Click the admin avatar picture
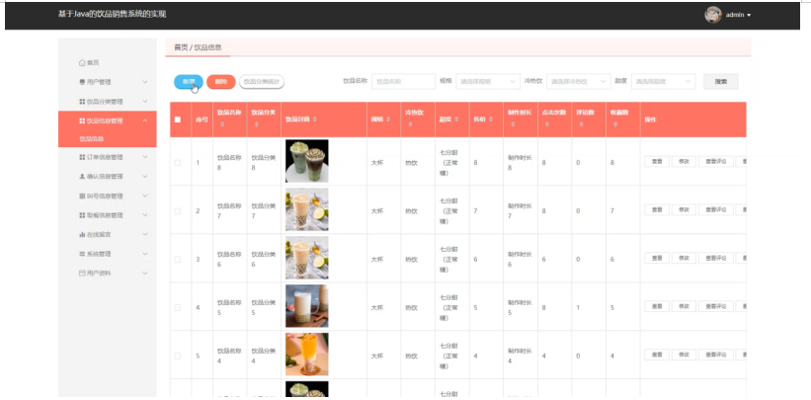 pos(713,15)
